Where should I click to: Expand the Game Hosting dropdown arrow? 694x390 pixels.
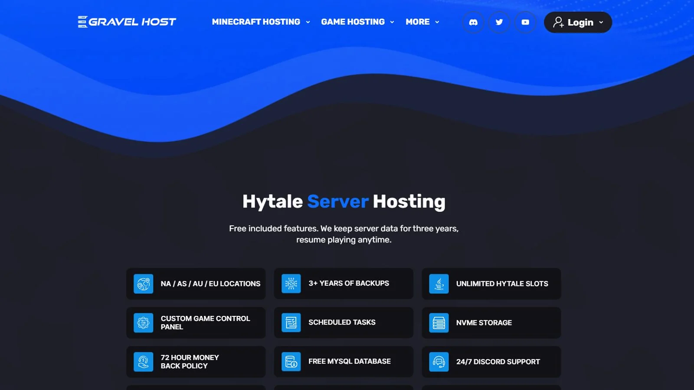[392, 22]
